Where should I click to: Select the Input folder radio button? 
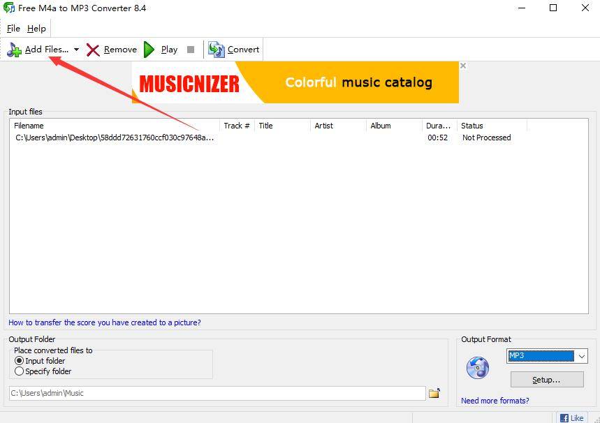coord(21,361)
